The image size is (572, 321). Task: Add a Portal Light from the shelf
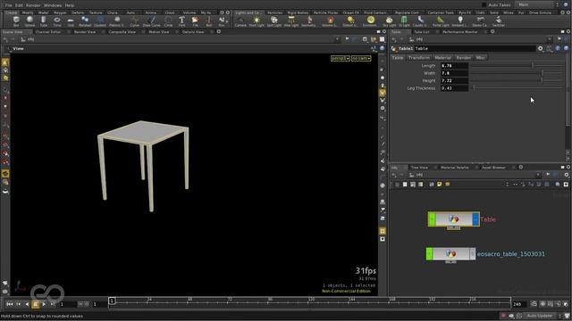coord(441,21)
